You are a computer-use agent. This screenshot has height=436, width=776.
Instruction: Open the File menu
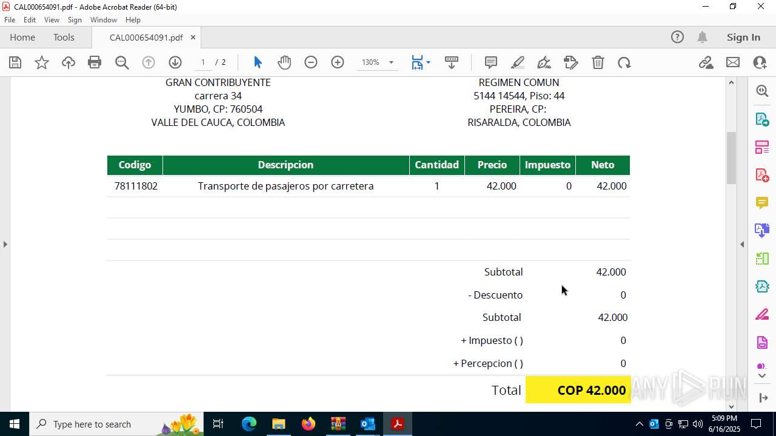(x=10, y=20)
